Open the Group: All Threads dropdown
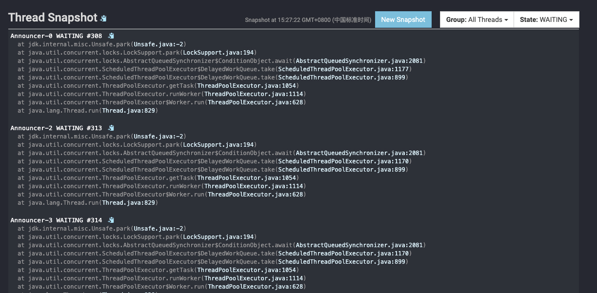 476,20
